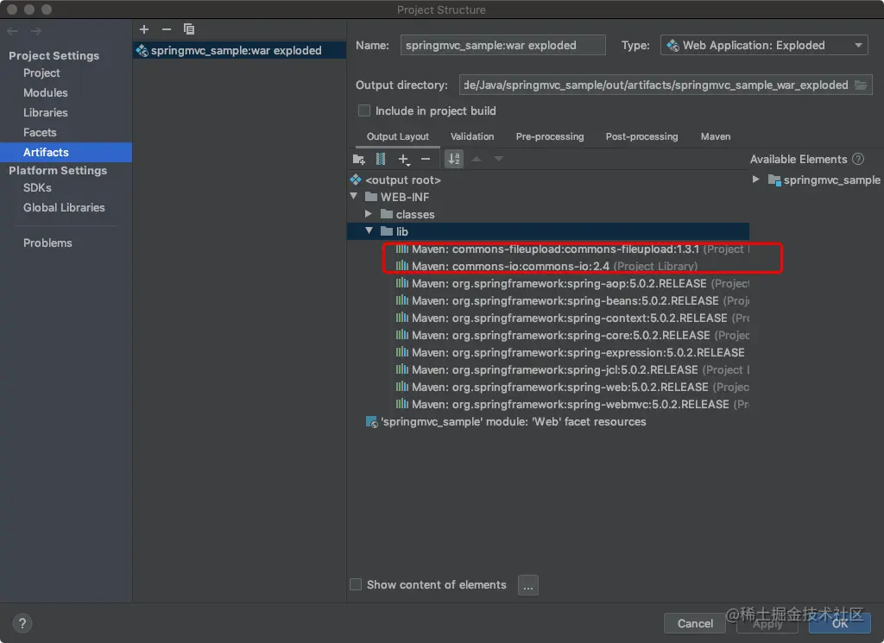Expand springmvc_sample in Available Elements

tap(756, 180)
